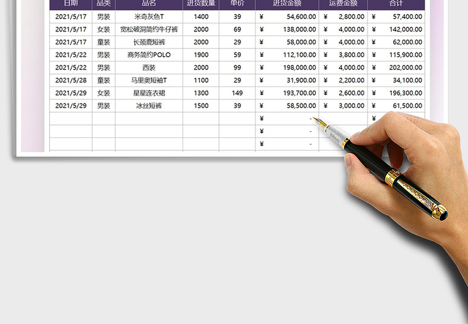Image resolution: width=468 pixels, height=324 pixels.
Task: Select the 商务简约POLO cell
Action: pos(149,55)
